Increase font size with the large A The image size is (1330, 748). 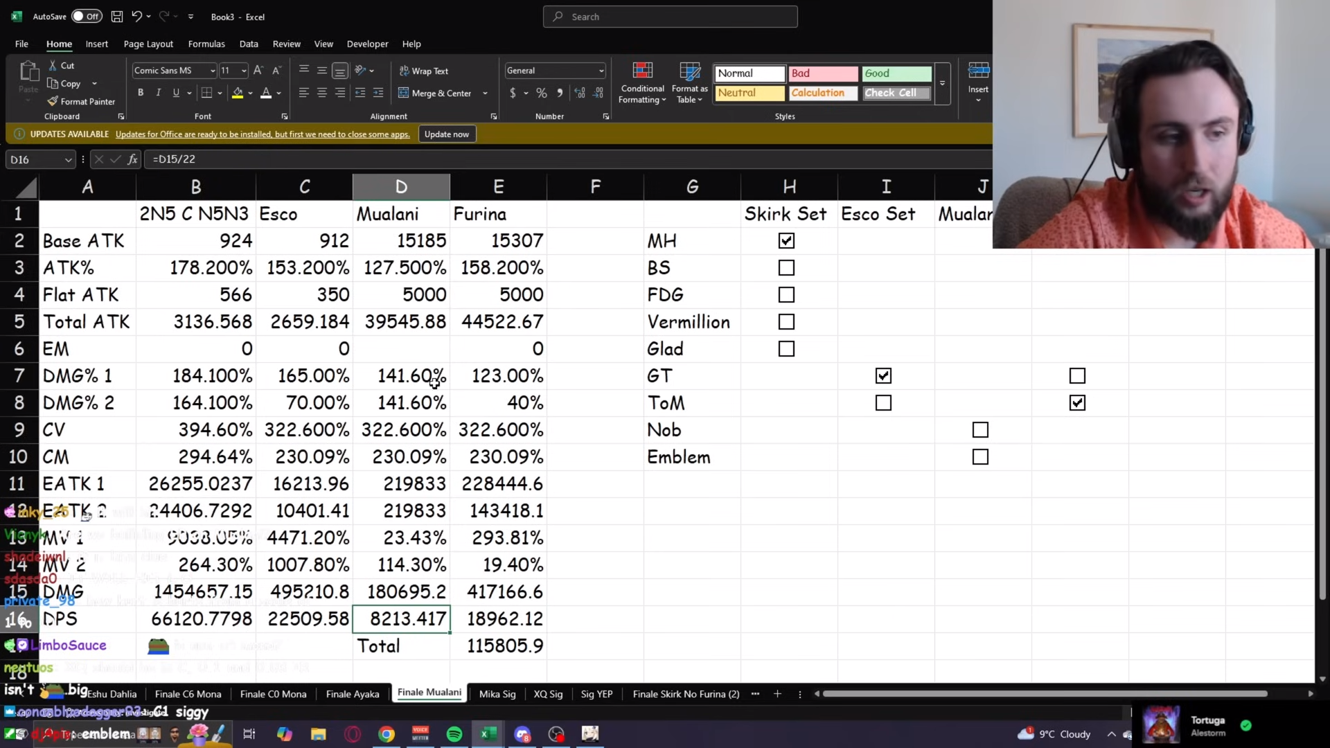coord(258,71)
